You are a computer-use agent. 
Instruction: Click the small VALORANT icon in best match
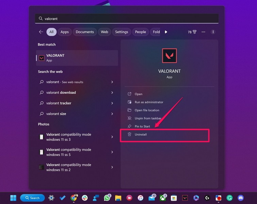[x=42, y=58]
